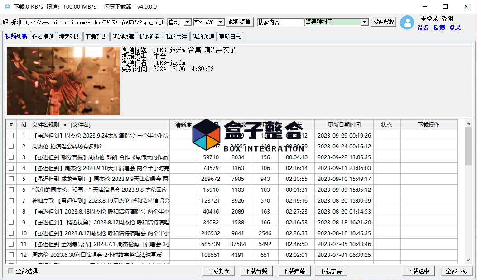The width and height of the screenshot is (477, 280).
Task: Click 下载音频 button
Action: tap(256, 271)
